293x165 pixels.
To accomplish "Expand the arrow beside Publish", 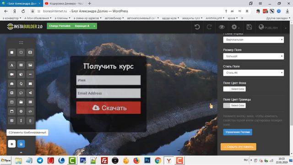I will (286, 28).
